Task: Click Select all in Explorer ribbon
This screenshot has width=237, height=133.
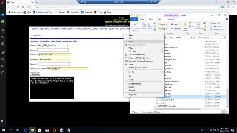Action: 215,23
